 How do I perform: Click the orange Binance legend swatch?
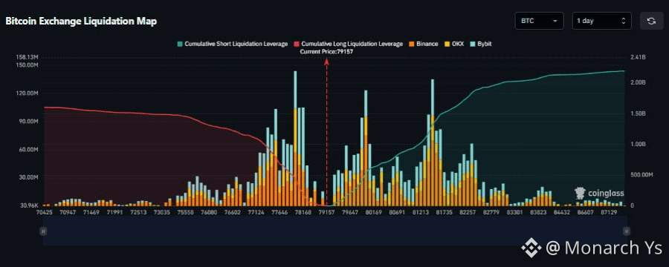coord(411,44)
